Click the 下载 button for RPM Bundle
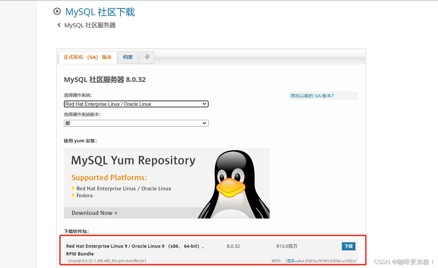 click(349, 246)
